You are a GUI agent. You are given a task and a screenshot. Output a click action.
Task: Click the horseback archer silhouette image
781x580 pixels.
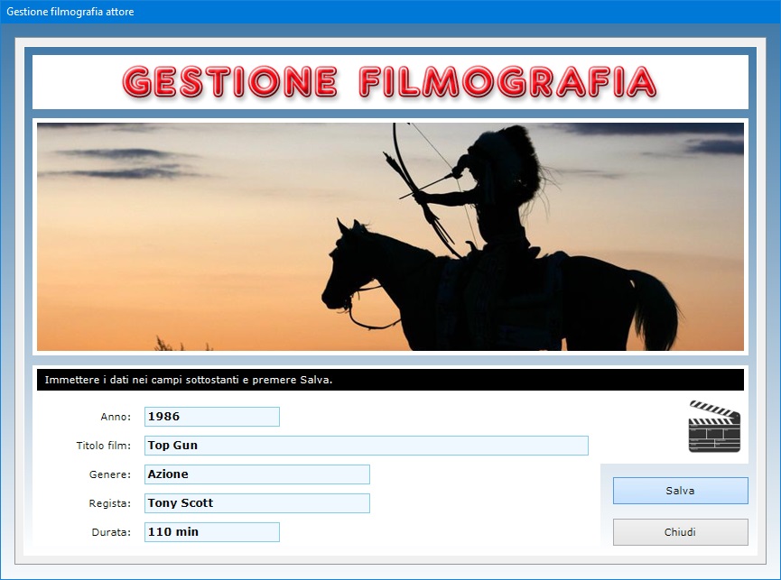(390, 236)
